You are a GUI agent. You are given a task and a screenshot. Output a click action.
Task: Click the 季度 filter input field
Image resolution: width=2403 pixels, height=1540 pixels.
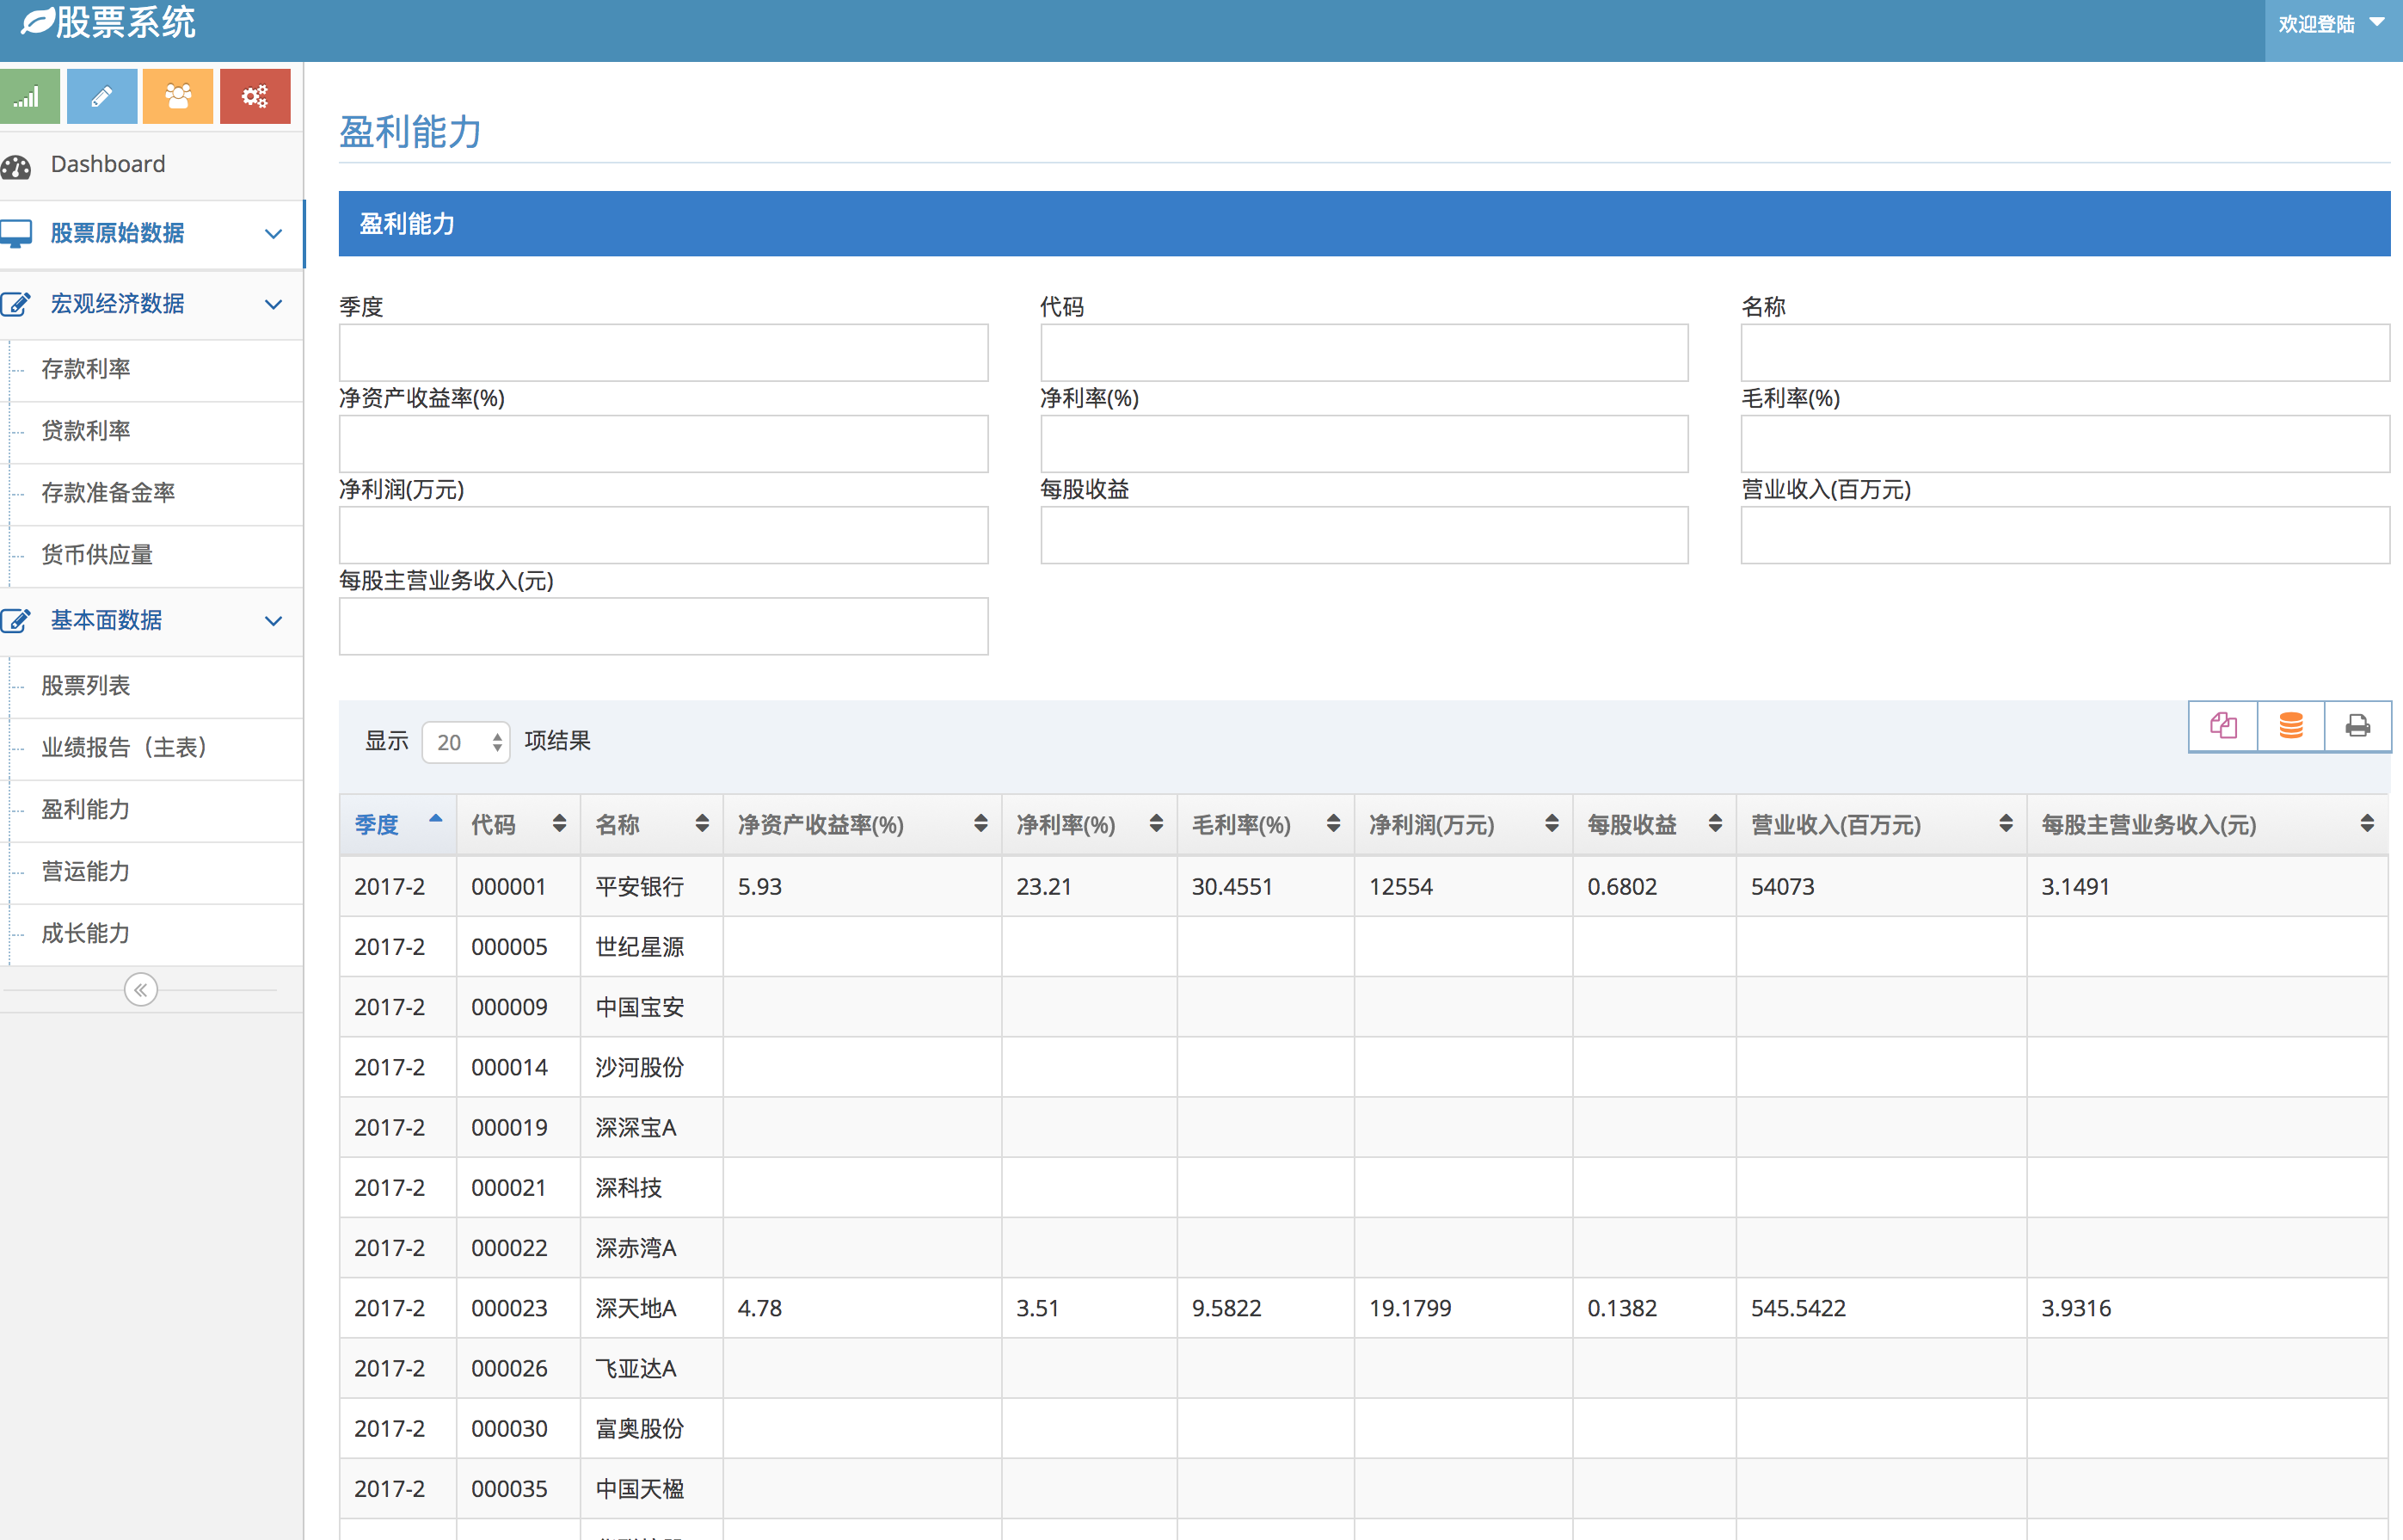[663, 352]
